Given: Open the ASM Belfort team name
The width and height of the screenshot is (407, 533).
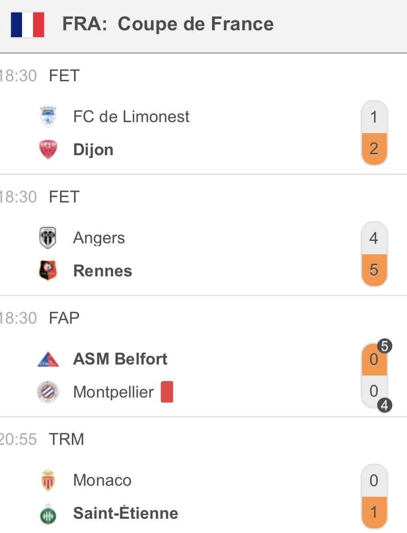Looking at the screenshot, I should [x=120, y=359].
